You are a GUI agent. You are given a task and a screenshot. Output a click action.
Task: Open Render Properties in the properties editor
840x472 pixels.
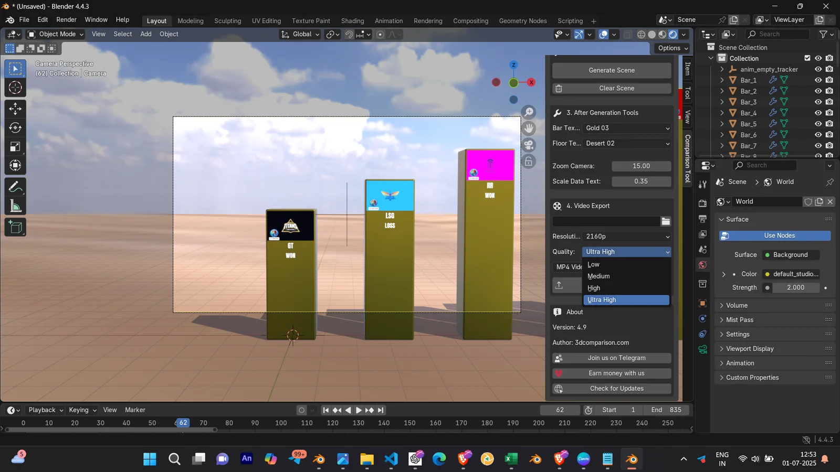click(x=702, y=203)
